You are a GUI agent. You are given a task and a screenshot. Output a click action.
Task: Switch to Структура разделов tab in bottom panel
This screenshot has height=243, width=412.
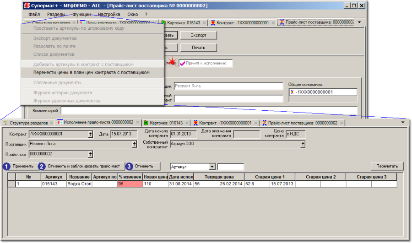pyautogui.click(x=28, y=123)
